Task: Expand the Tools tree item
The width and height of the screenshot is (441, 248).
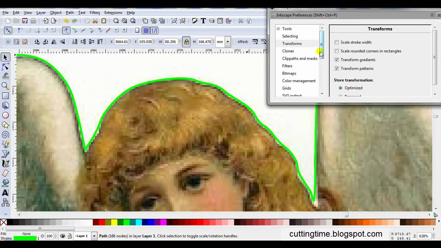Action: 278,29
